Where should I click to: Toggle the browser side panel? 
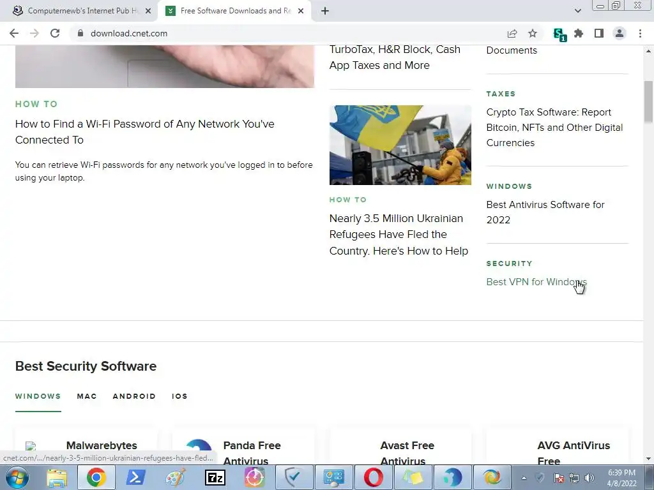(x=599, y=33)
